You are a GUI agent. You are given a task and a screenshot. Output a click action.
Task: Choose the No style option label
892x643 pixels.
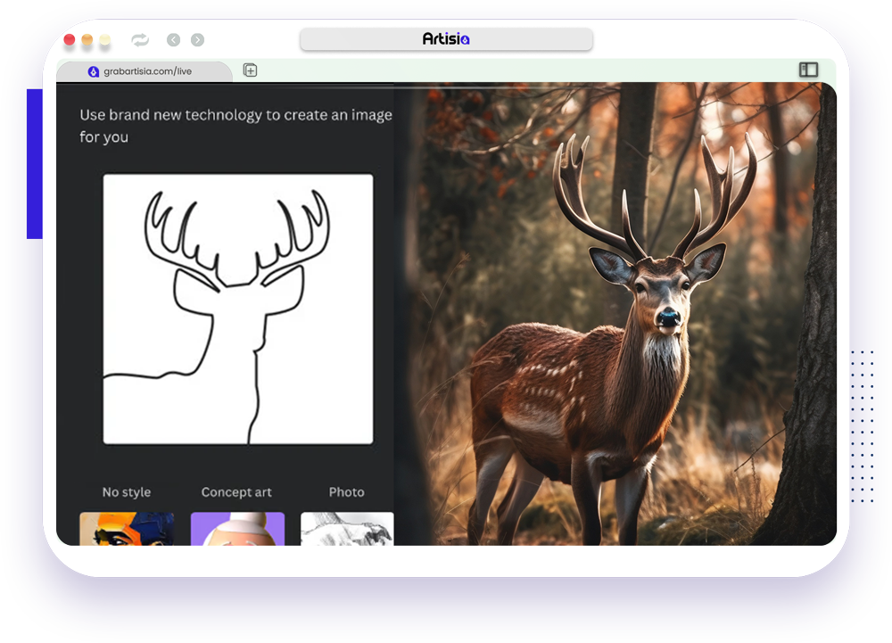(127, 492)
